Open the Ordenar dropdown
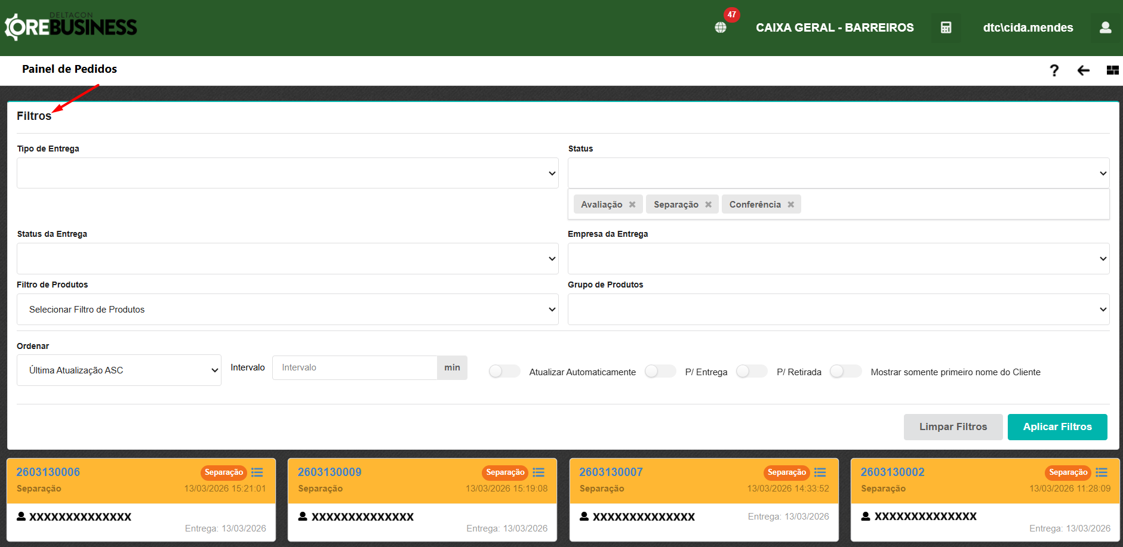Viewport: 1123px width, 547px height. pos(119,370)
